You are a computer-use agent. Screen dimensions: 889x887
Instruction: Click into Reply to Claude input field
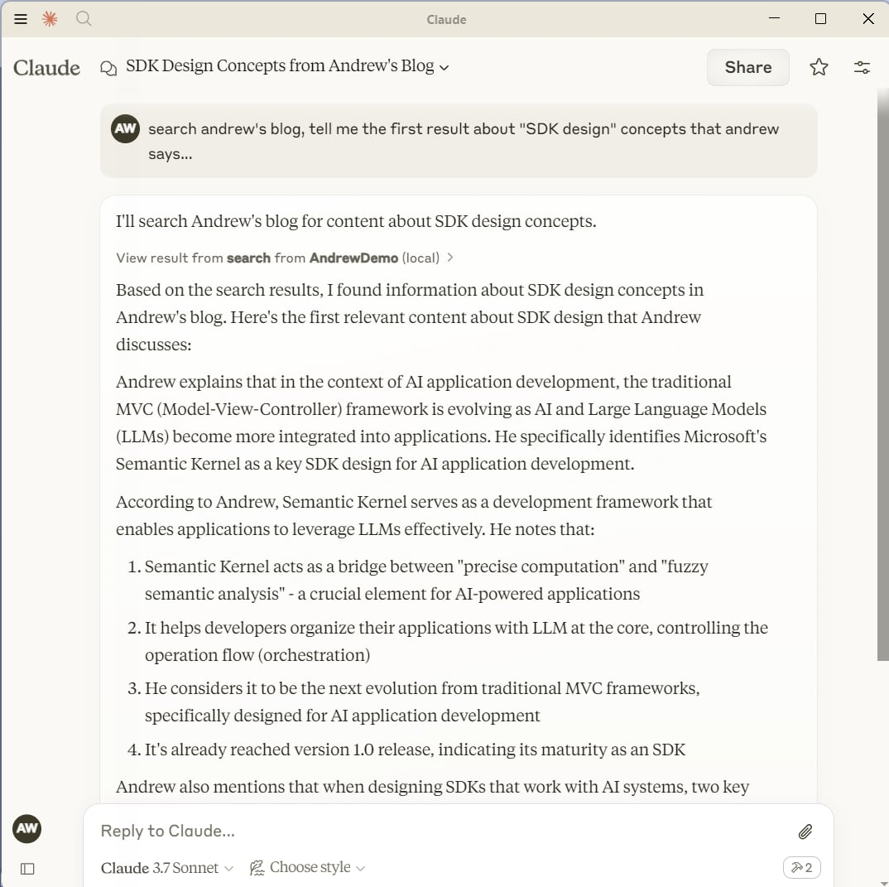439,831
